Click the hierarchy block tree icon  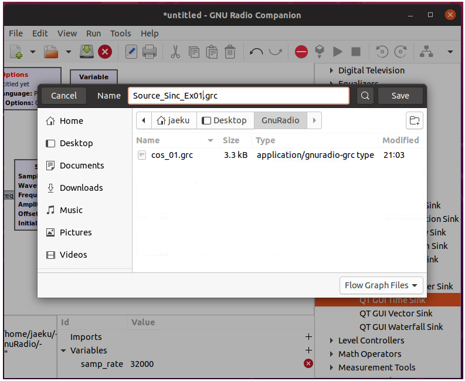[426, 52]
